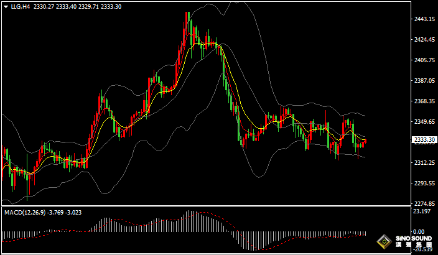Click the 2368.35 price axis label
This screenshot has height=255, width=438.
(x=423, y=101)
